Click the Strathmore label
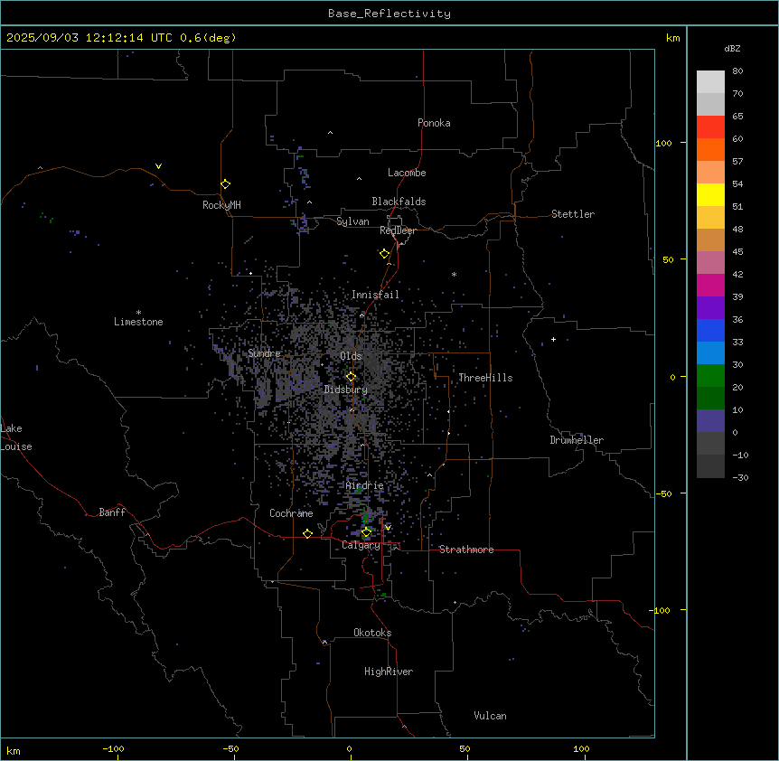779x761 pixels. [x=466, y=550]
